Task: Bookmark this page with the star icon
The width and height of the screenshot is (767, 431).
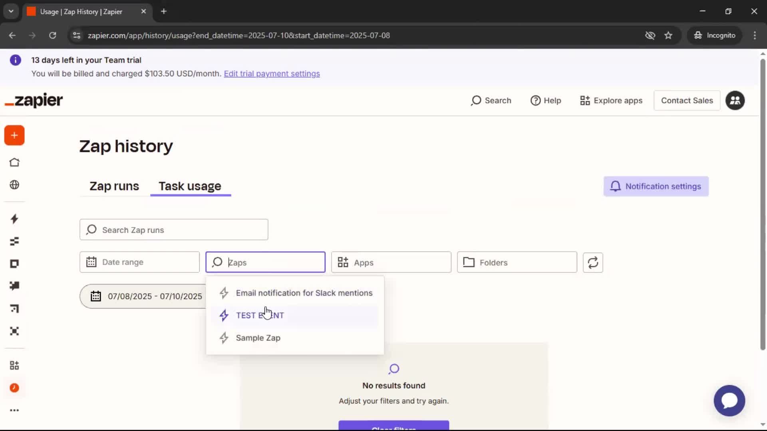Action: (668, 36)
